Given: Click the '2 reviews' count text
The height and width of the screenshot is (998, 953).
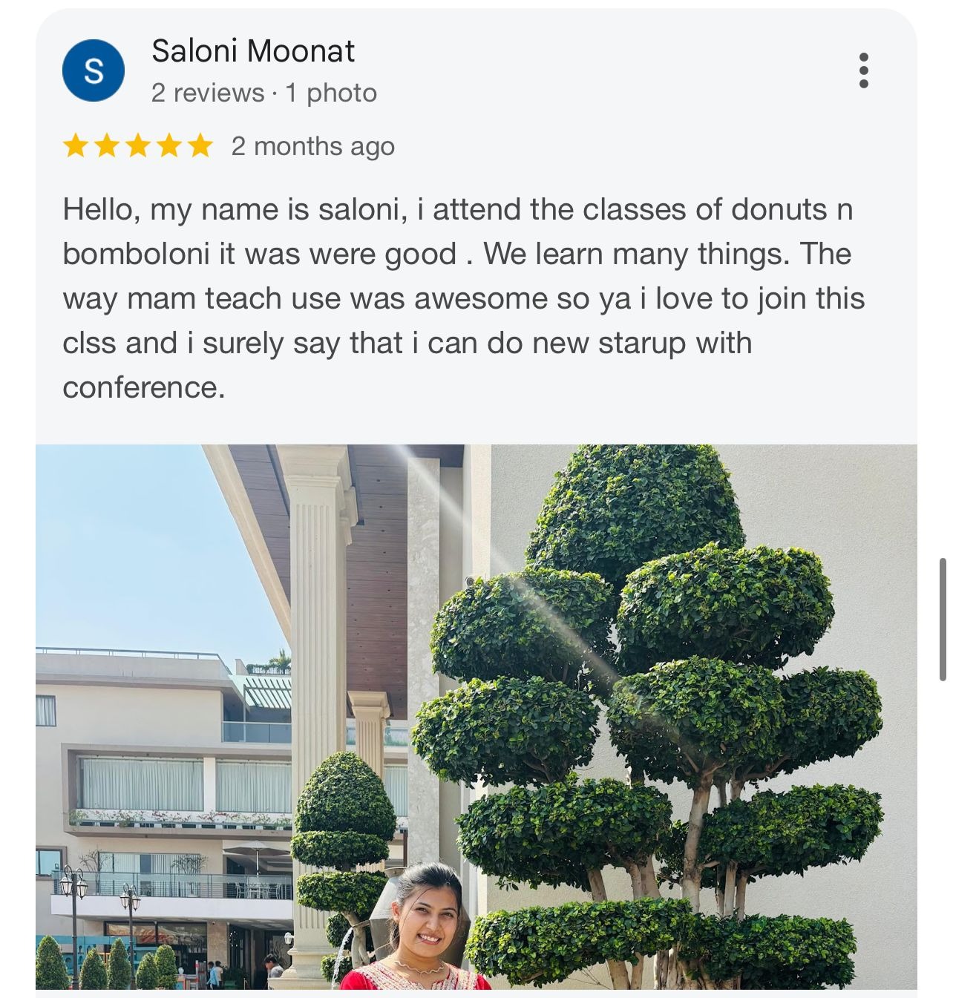Looking at the screenshot, I should click(x=207, y=93).
